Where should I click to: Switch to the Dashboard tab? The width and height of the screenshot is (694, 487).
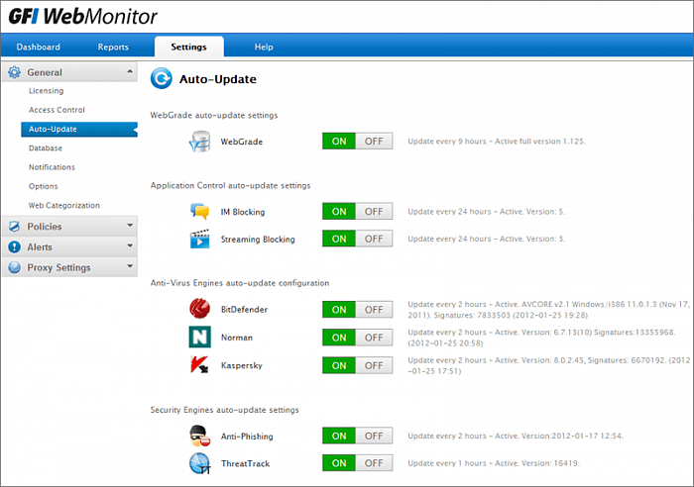coord(38,47)
